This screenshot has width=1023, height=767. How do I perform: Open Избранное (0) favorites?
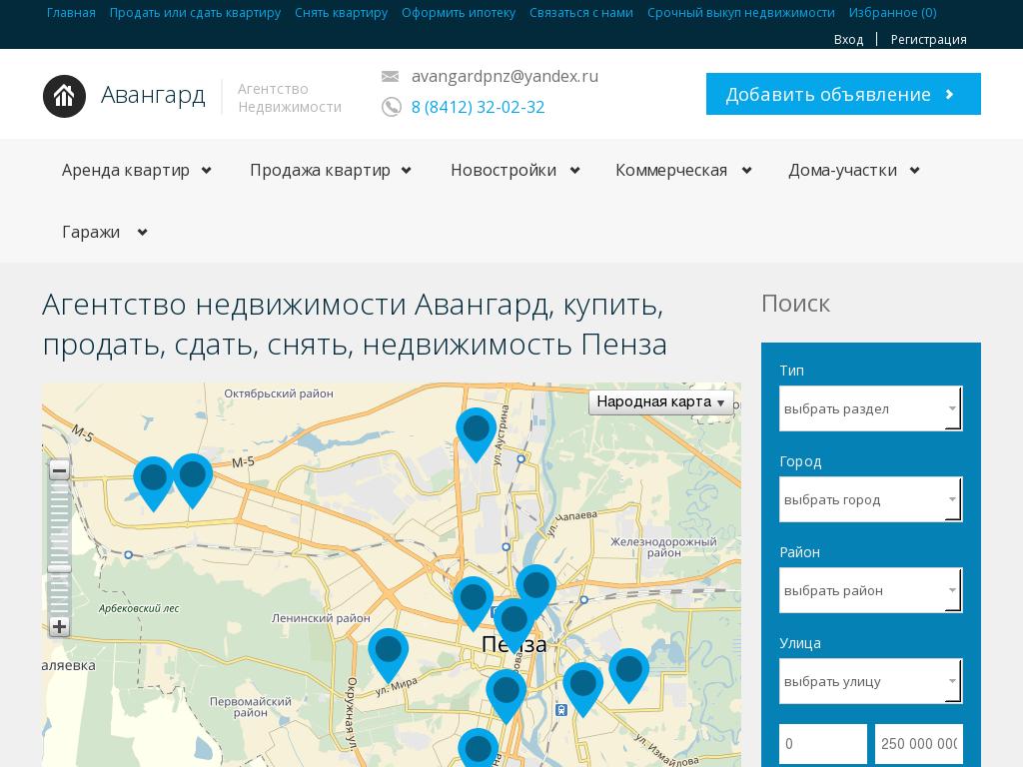click(892, 12)
